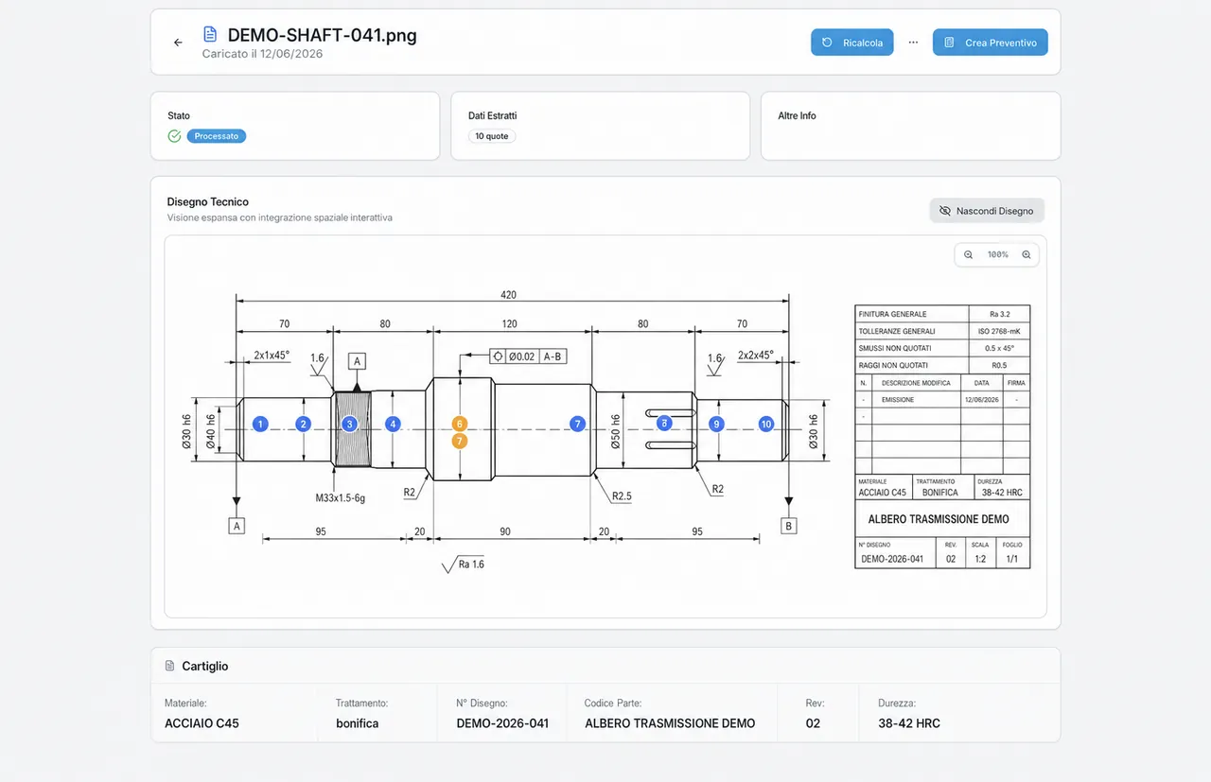This screenshot has width=1211, height=782.
Task: Select orange marker 6 on the shaft
Action: (x=460, y=424)
